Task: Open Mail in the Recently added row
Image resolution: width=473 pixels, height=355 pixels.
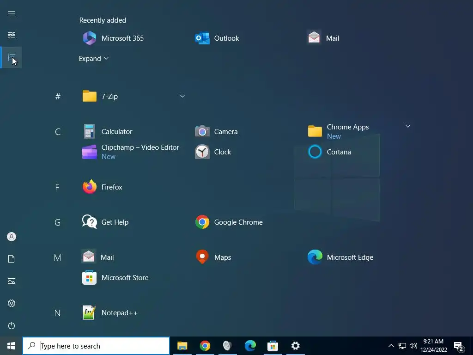Action: (x=323, y=38)
